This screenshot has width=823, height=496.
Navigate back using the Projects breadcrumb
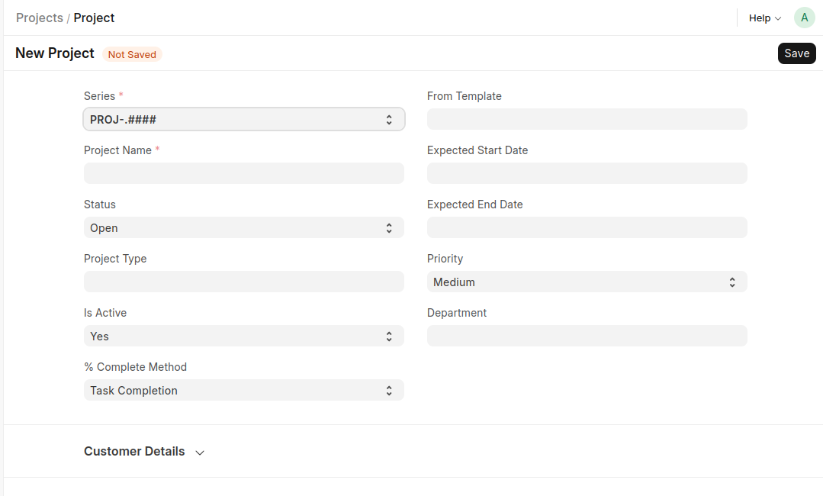(x=39, y=18)
